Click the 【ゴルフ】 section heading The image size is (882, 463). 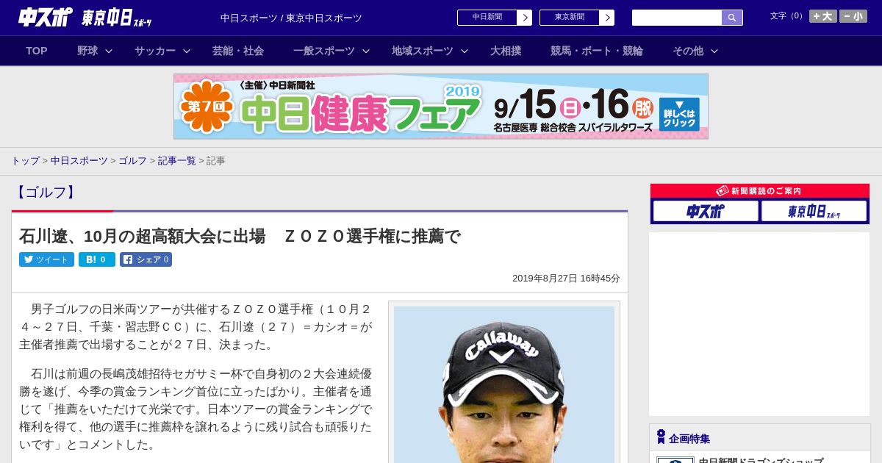click(46, 193)
